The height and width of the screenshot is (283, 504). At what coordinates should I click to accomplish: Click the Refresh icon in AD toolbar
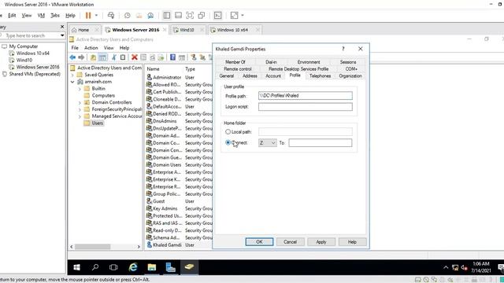152,57
